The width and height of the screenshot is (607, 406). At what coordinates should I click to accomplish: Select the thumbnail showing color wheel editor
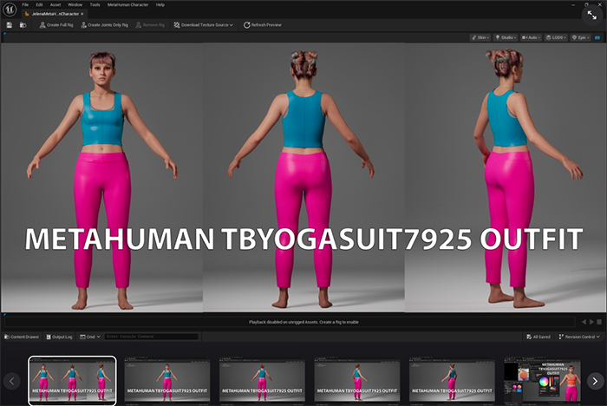542,381
